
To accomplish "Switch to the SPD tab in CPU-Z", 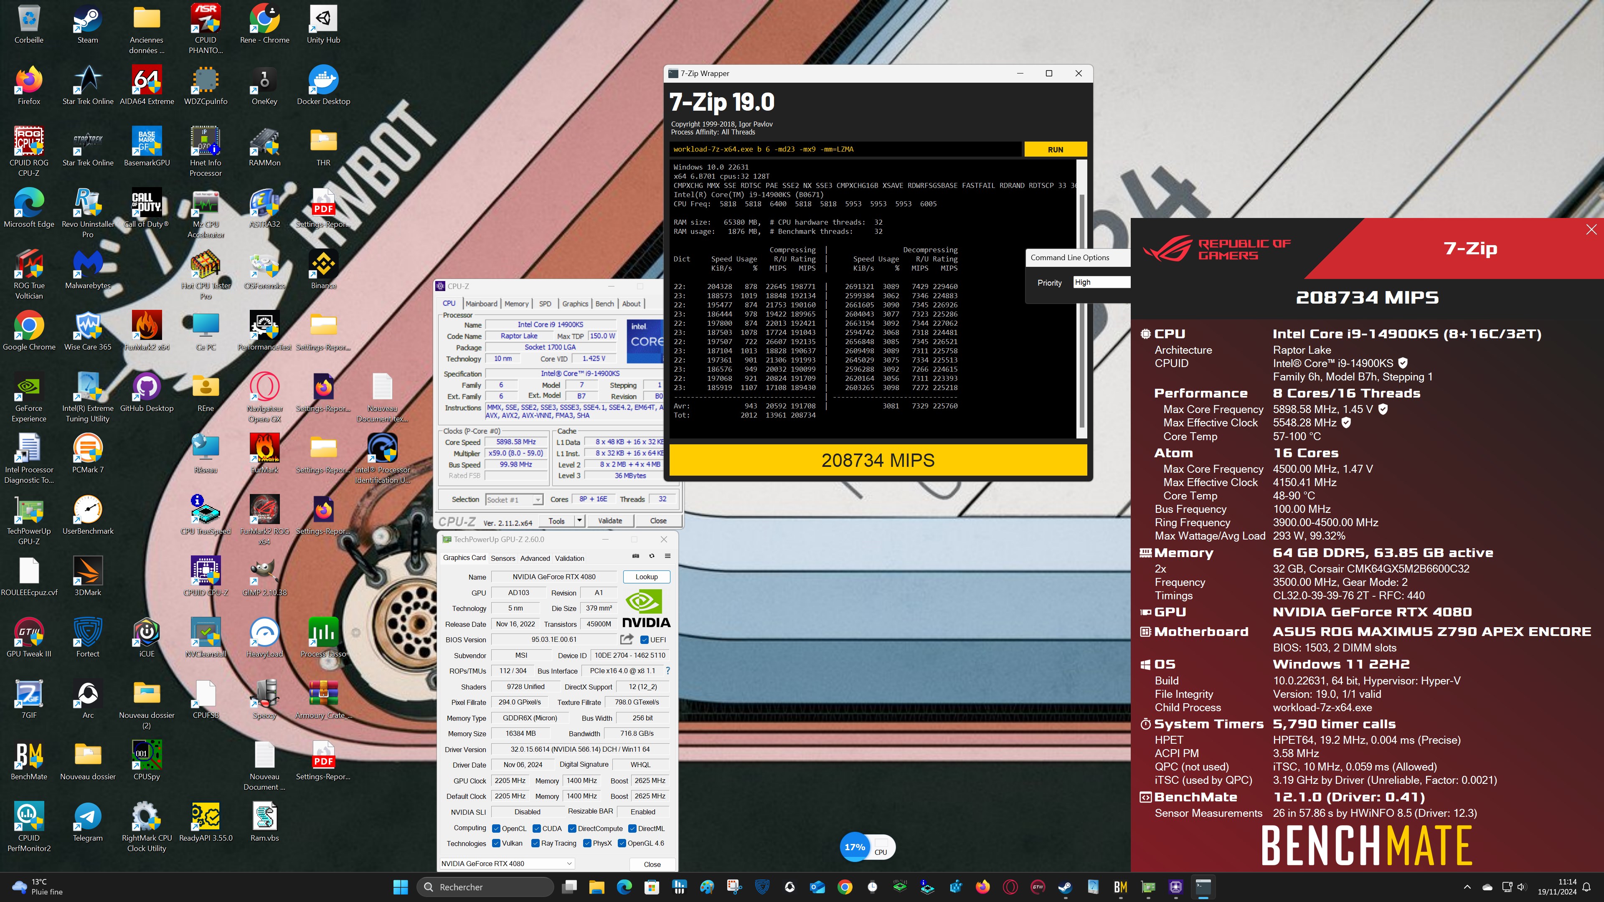I will point(545,304).
